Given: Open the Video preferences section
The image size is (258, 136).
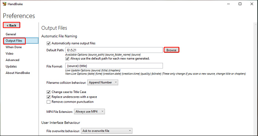Looking at the screenshot, I should pos(10,54).
